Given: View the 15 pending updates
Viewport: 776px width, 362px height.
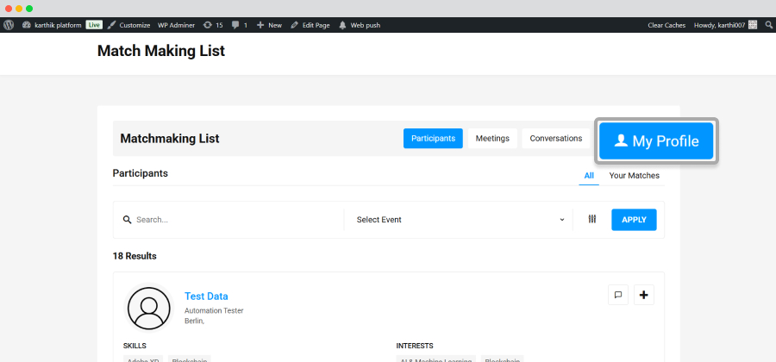Looking at the screenshot, I should (x=213, y=25).
